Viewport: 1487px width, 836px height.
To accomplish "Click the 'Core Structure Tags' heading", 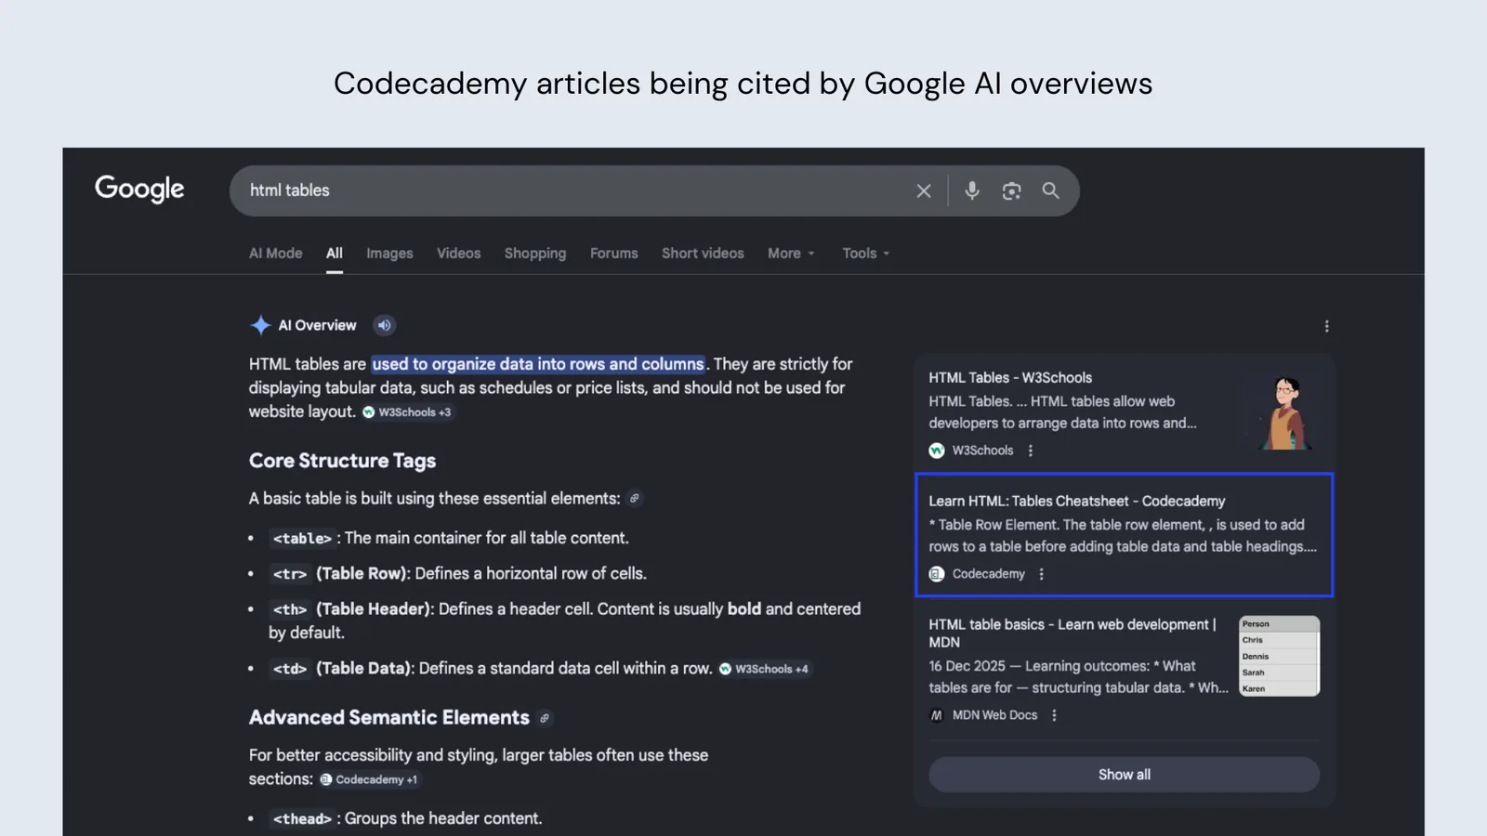I will (342, 461).
